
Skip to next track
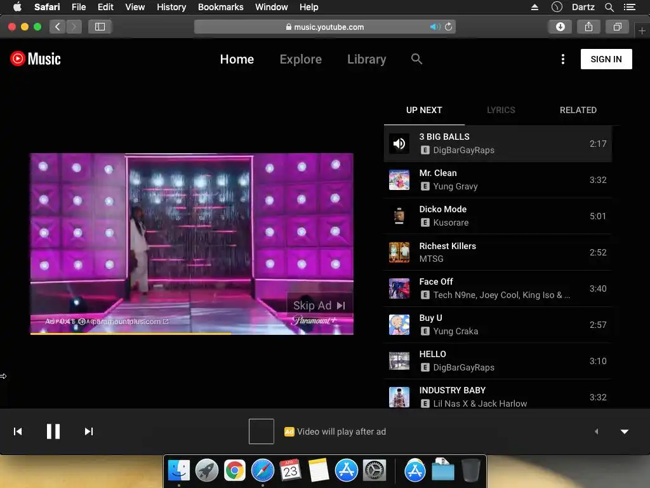[x=89, y=431]
